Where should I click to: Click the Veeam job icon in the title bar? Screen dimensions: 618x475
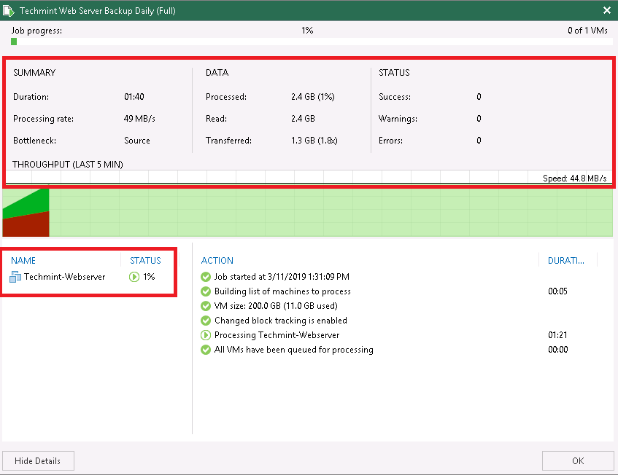point(9,10)
